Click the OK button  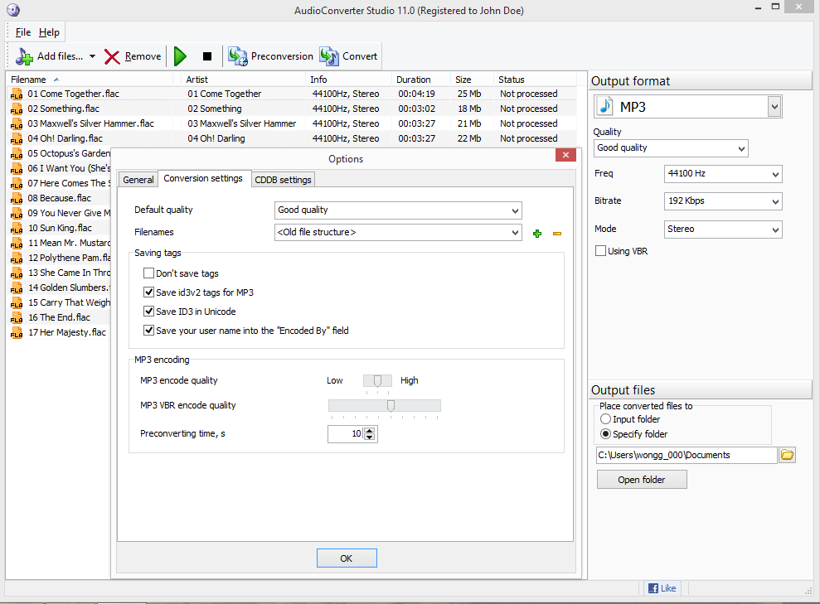347,558
